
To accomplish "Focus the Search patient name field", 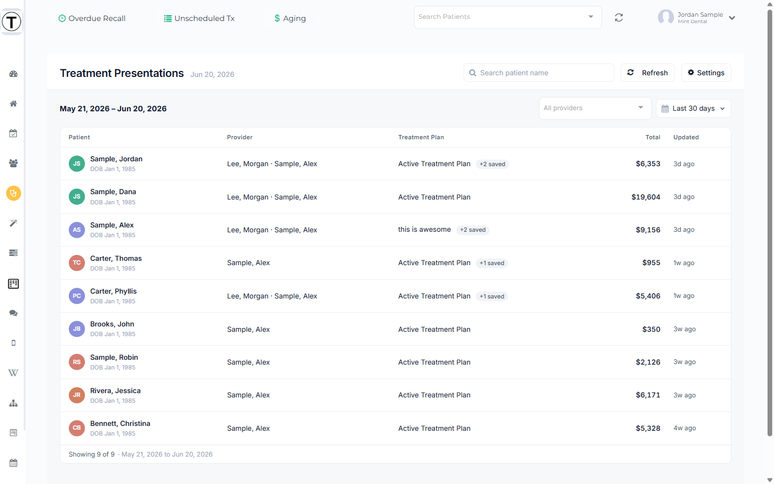I will coord(539,73).
